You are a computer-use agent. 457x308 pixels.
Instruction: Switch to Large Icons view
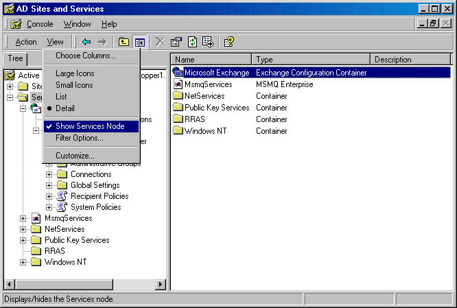(75, 73)
